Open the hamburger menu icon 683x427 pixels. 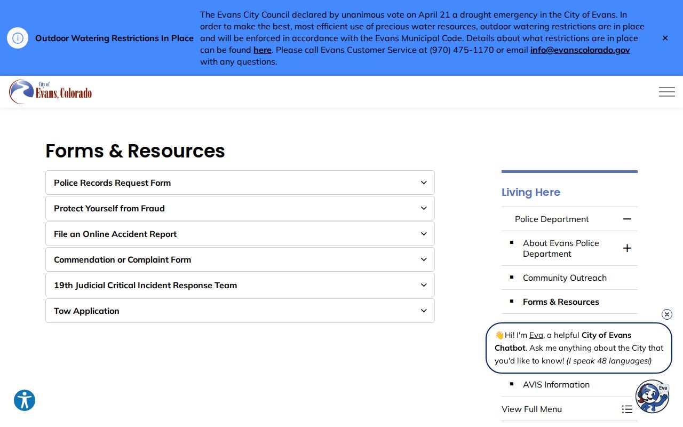[666, 92]
